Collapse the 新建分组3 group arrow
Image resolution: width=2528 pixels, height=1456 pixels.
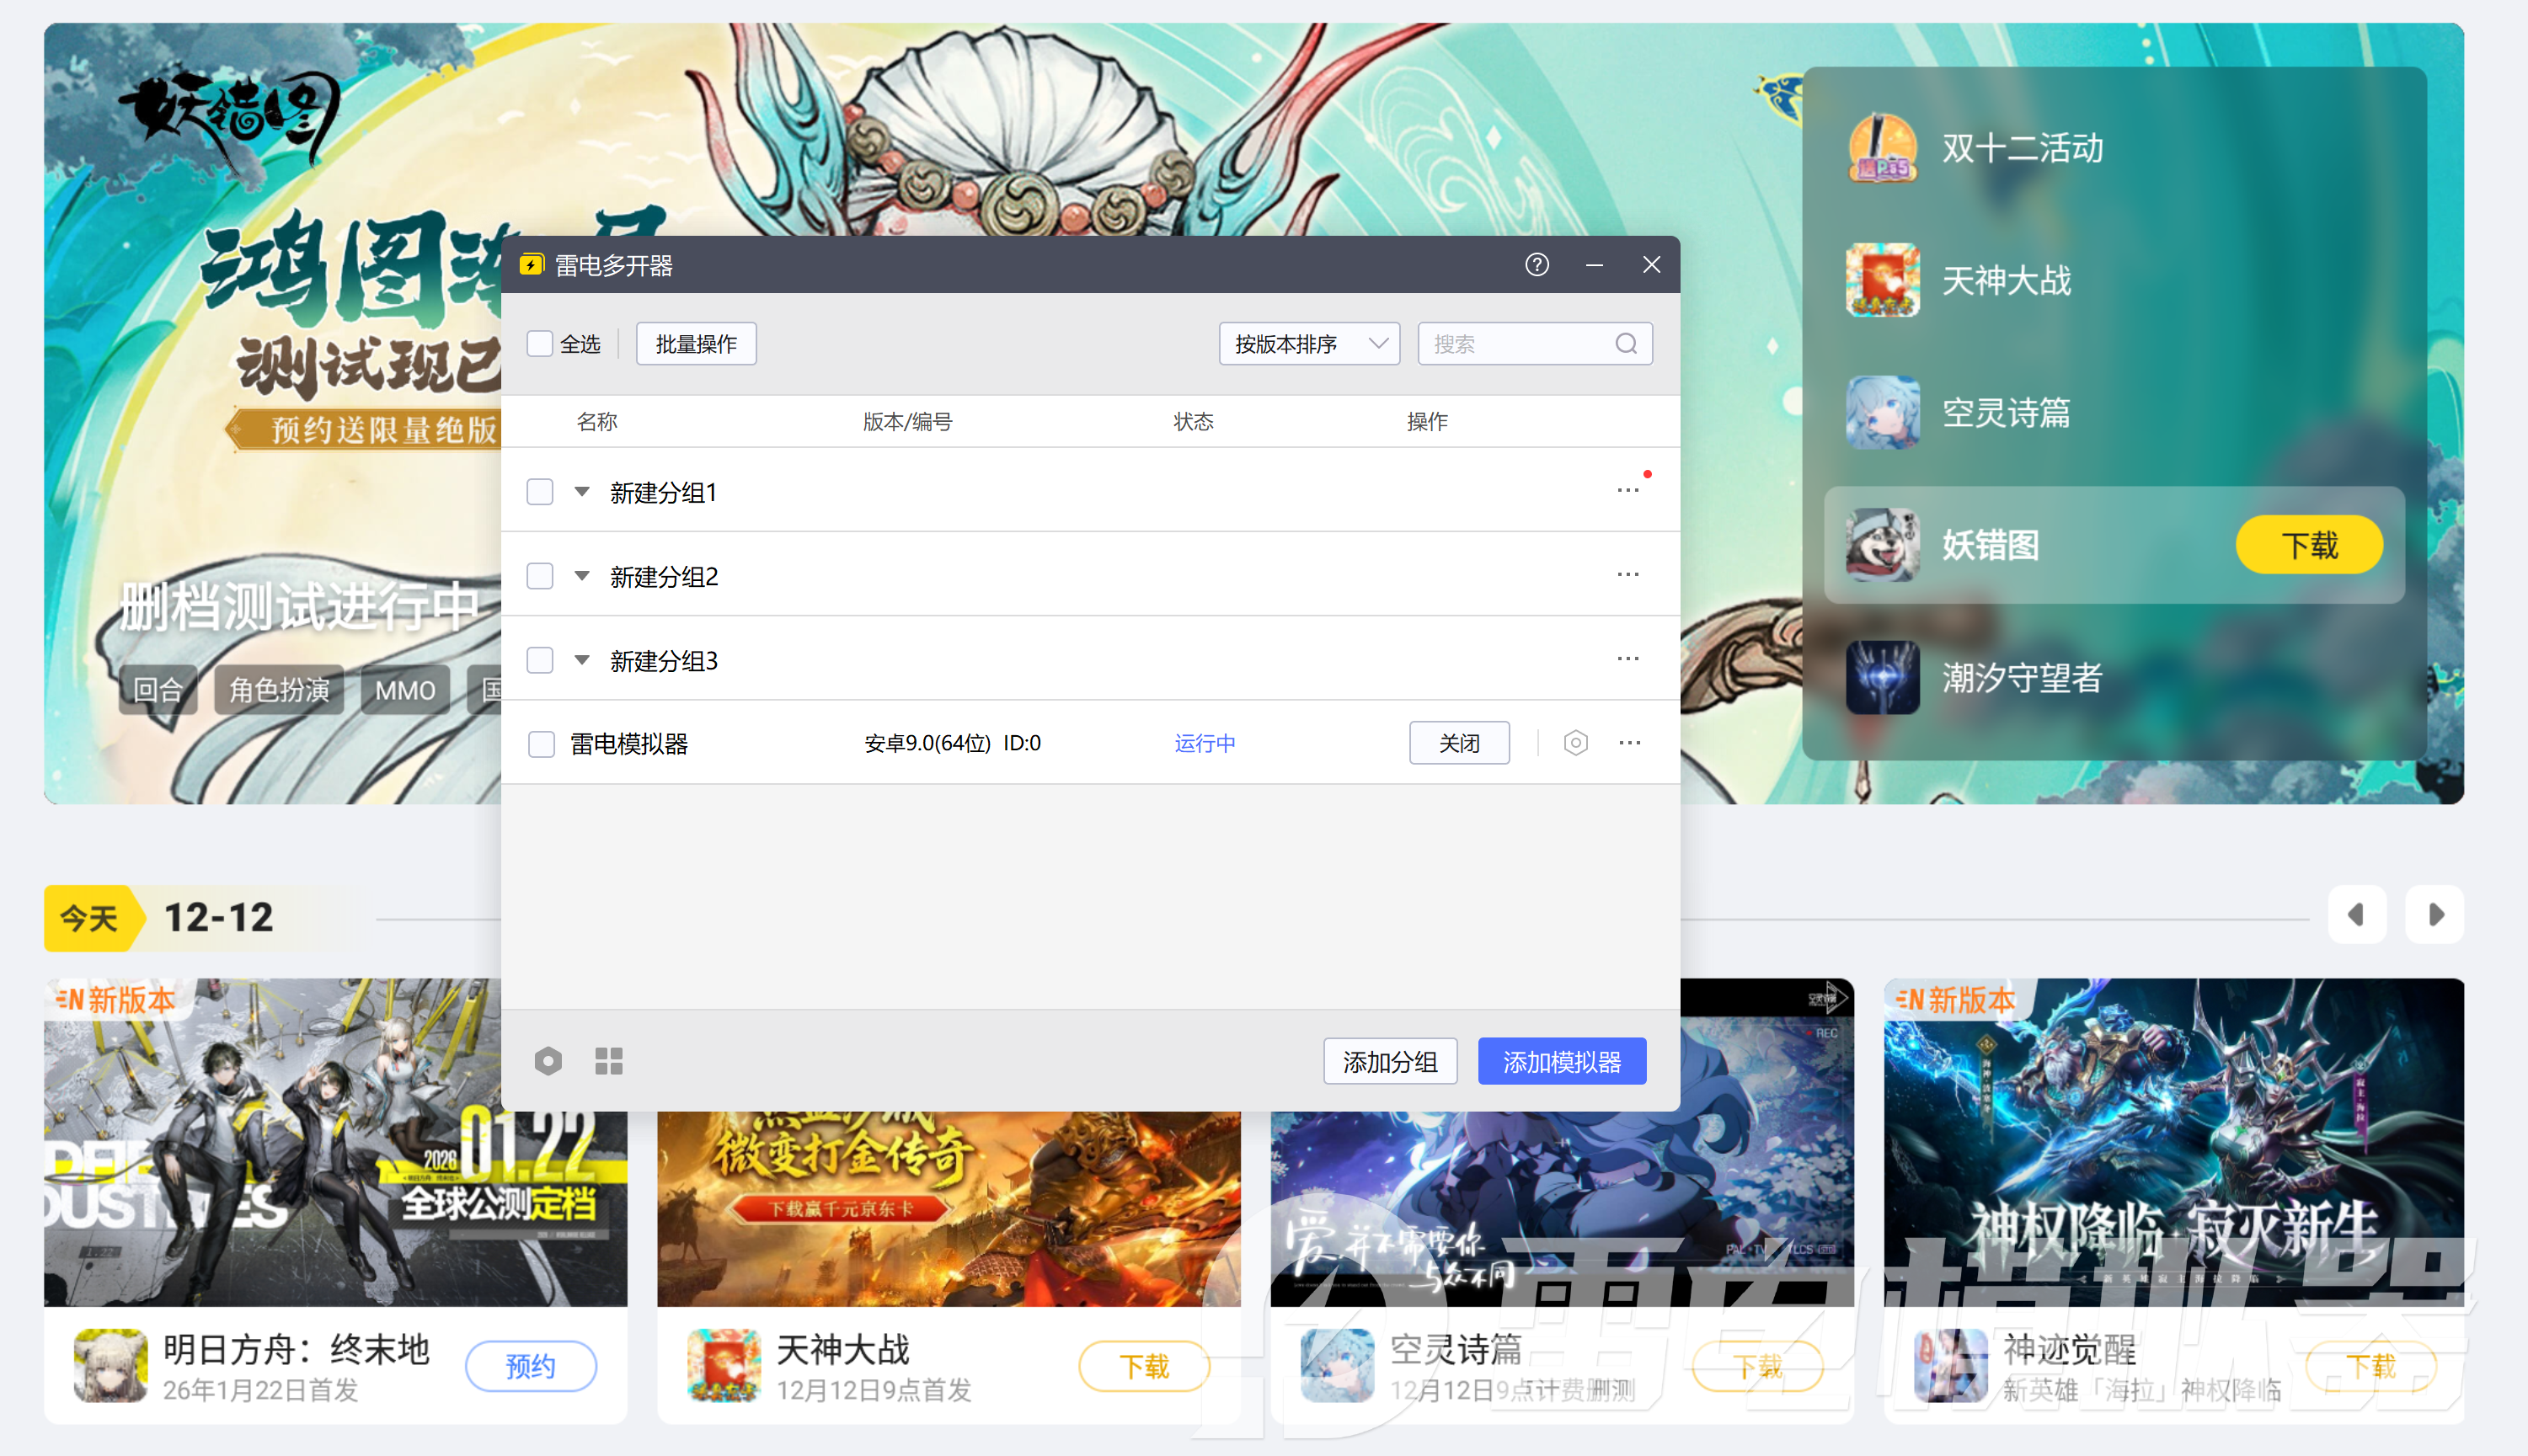[582, 660]
